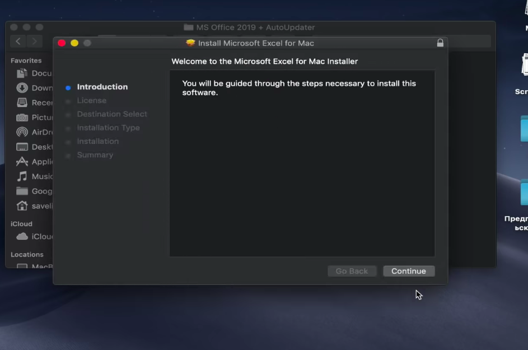The width and height of the screenshot is (528, 350).
Task: Open Recents in the Finder sidebar
Action: [34, 102]
